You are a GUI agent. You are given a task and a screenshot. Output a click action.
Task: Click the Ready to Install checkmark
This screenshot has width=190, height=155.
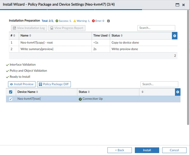[7, 77]
